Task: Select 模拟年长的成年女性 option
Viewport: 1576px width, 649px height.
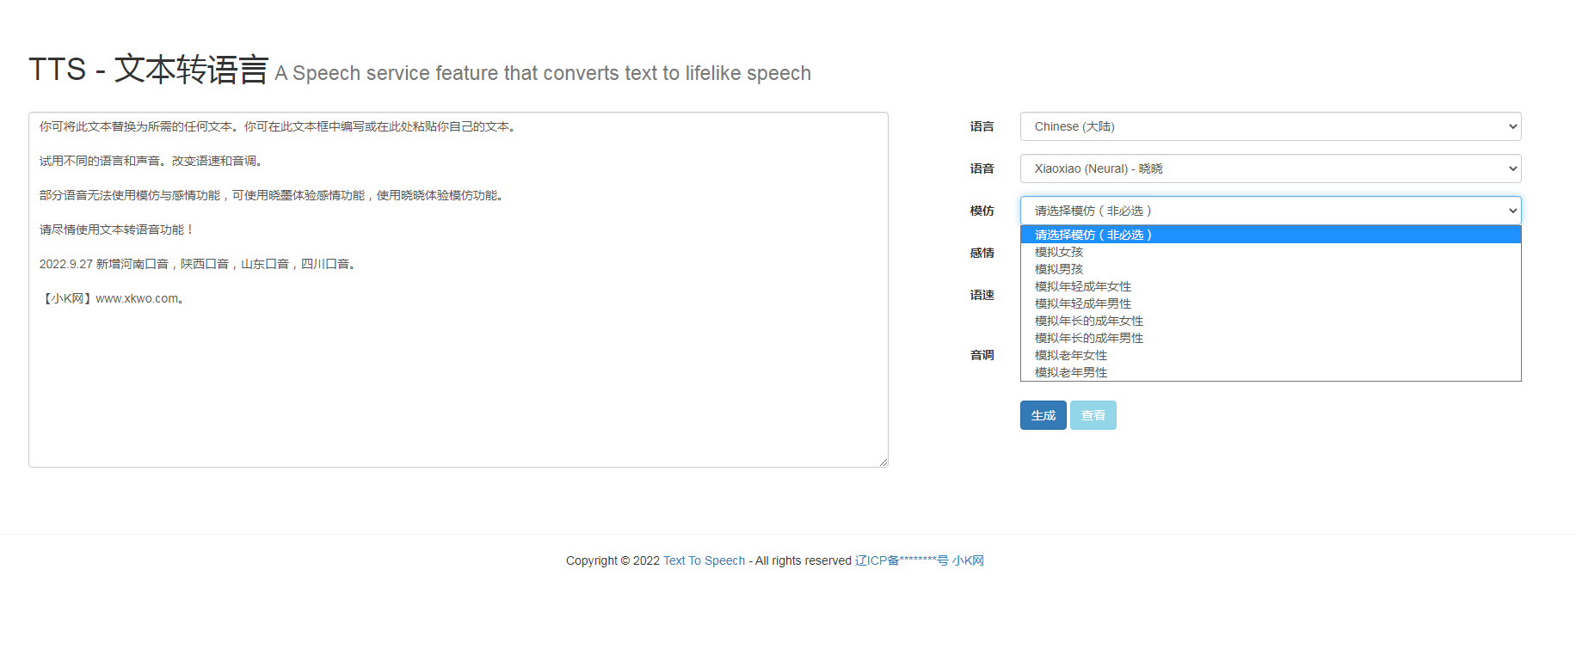Action: coord(1089,321)
